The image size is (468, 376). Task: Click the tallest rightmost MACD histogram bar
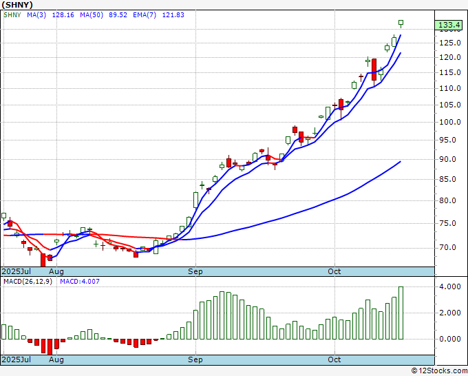[401, 313]
